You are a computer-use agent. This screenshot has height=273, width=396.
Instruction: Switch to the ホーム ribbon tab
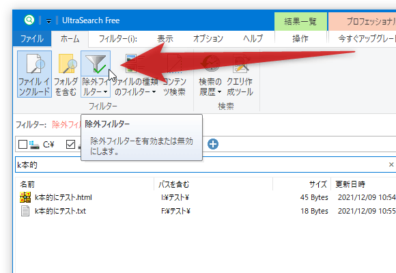(70, 39)
